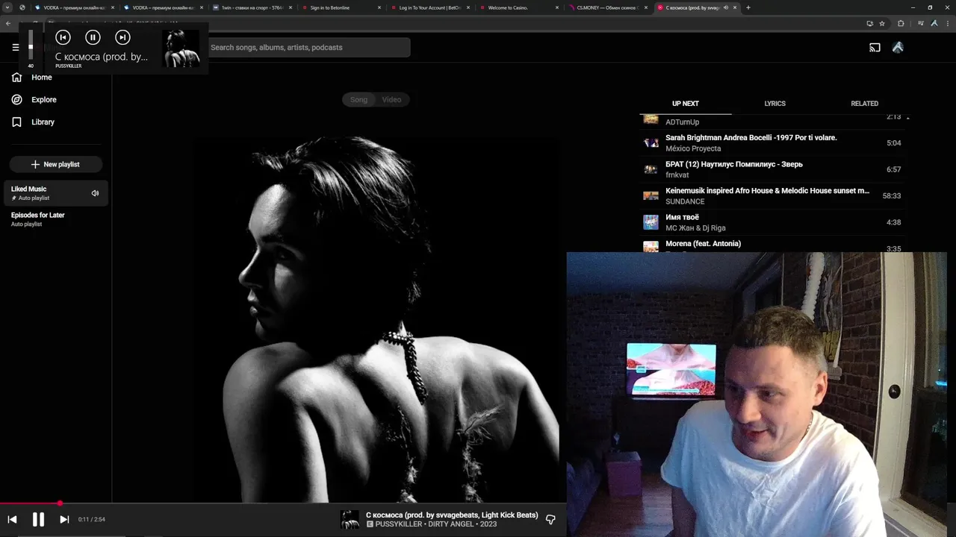
Task: Click the small album cover in player bar
Action: pos(350,520)
